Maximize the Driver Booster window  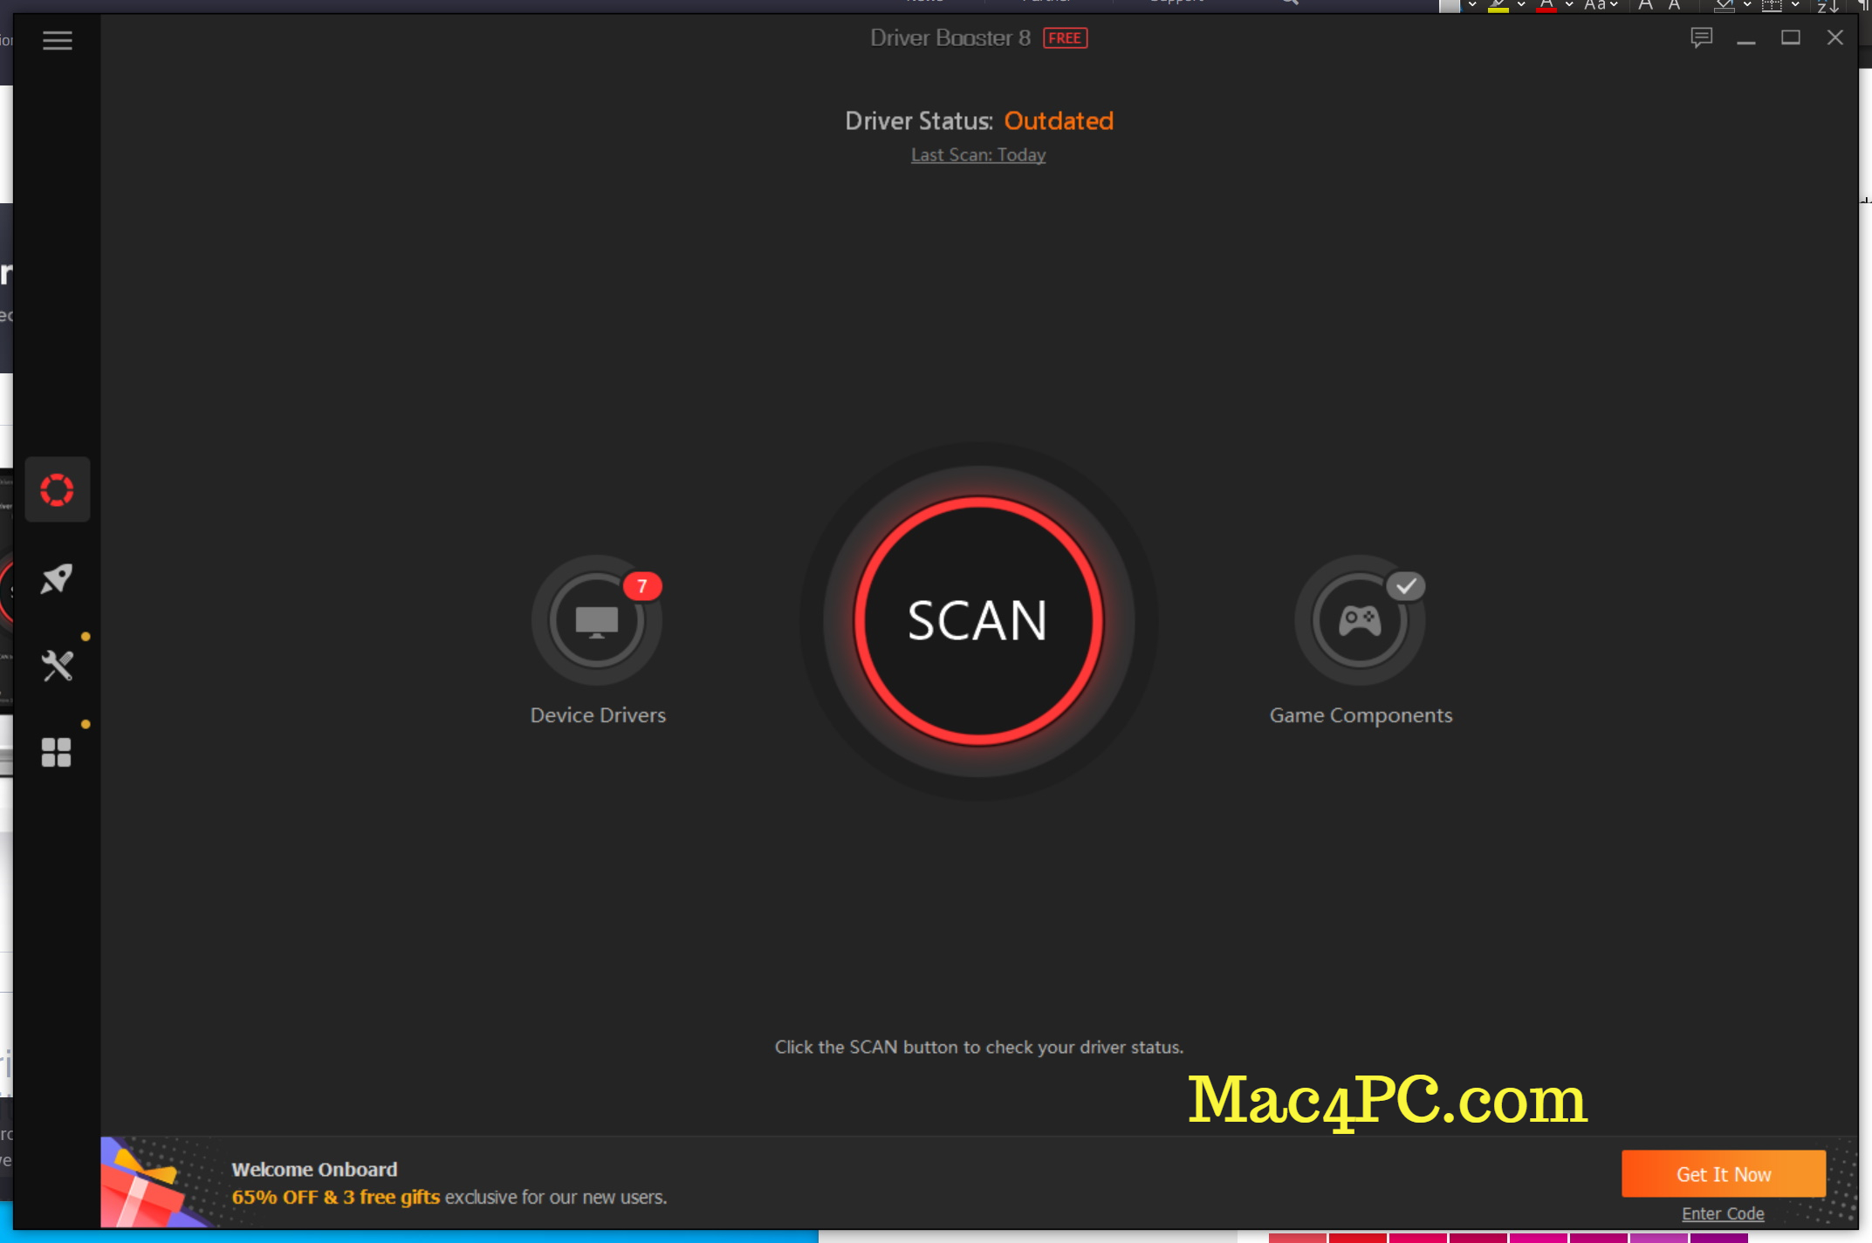(1791, 38)
